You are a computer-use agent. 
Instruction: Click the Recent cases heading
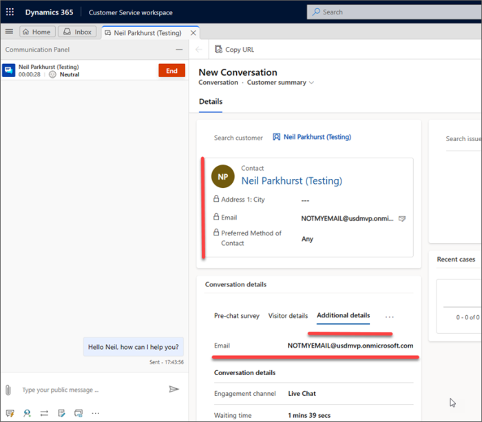pos(456,260)
